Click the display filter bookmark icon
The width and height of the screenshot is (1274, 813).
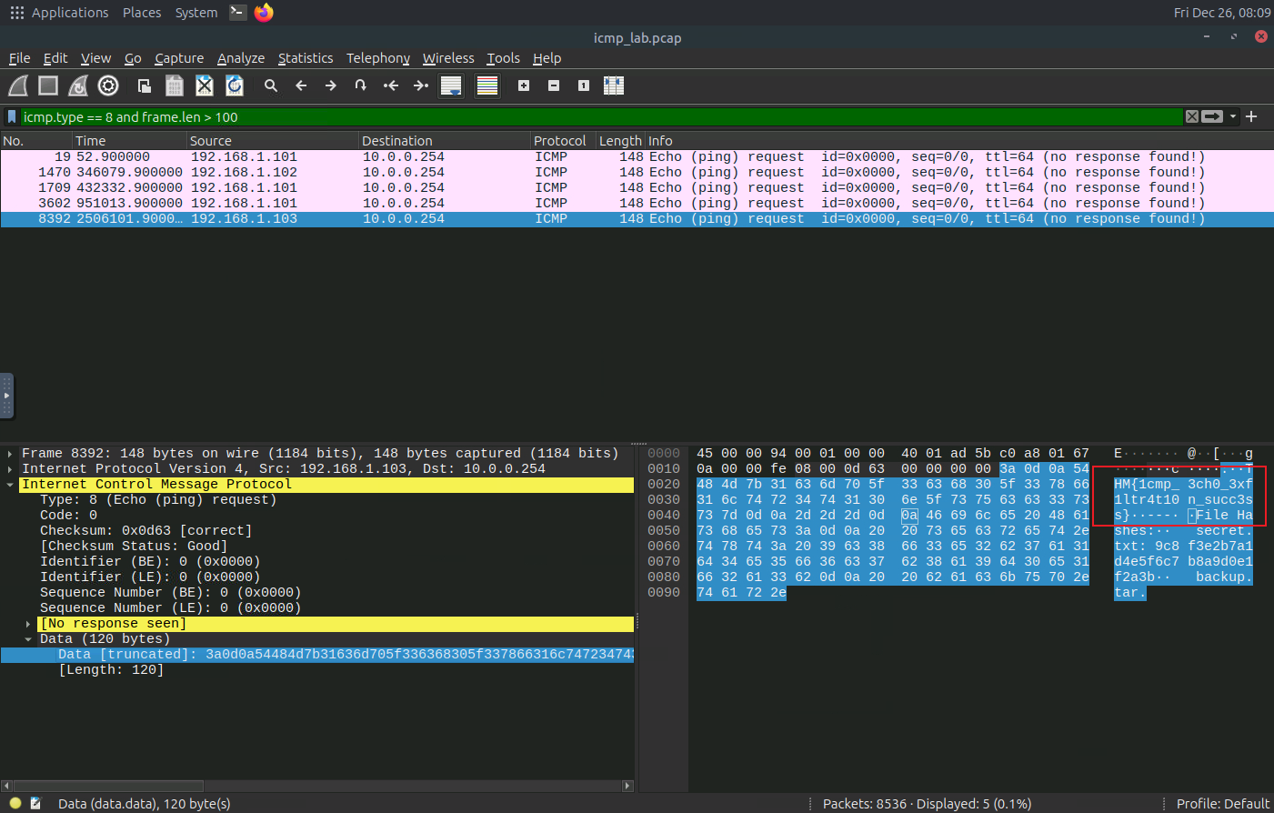(x=12, y=116)
